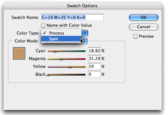Check Name with Color Value
Screen dimensions: 168x115
(43, 25)
